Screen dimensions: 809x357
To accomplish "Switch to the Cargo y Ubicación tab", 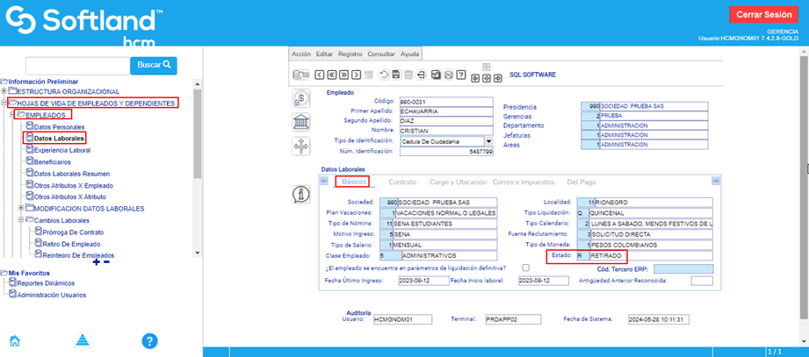I will point(456,182).
